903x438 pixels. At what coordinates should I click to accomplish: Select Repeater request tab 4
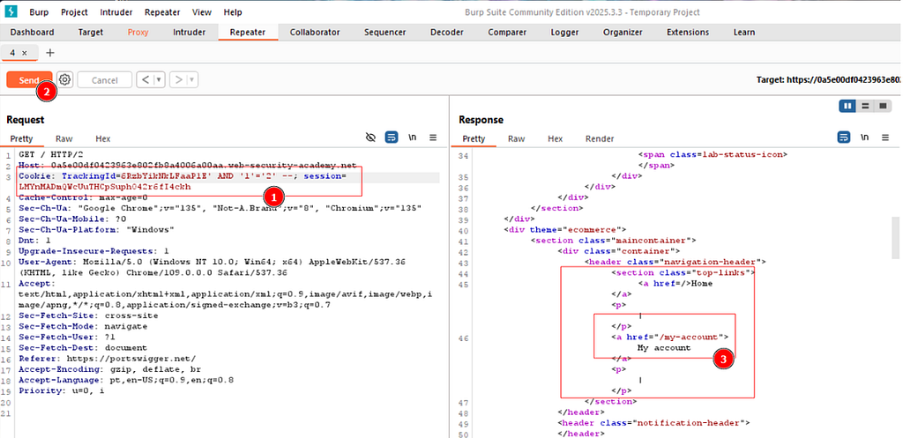[x=12, y=52]
